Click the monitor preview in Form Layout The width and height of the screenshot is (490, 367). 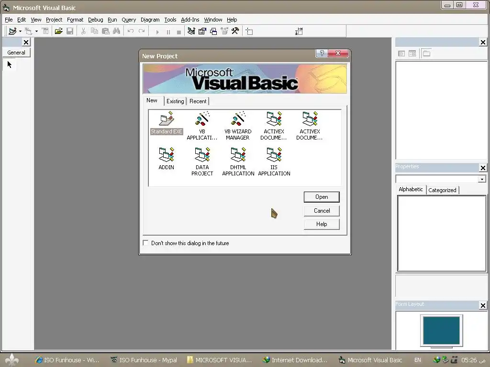(x=441, y=331)
